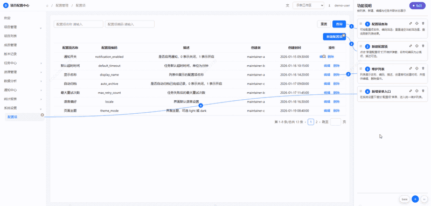Click the 项目配置中心 logo icon
Screen dimensions: 431x206
6,5
